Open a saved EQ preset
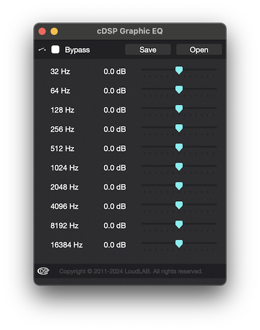 pos(199,49)
